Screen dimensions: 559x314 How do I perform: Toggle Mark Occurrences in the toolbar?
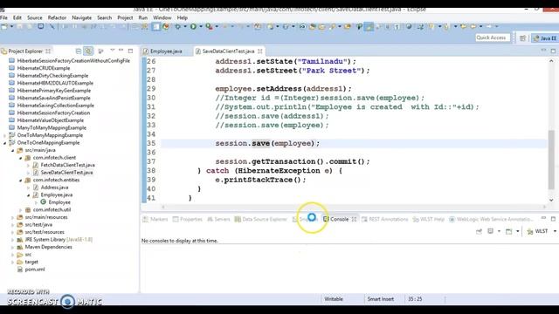click(369, 26)
